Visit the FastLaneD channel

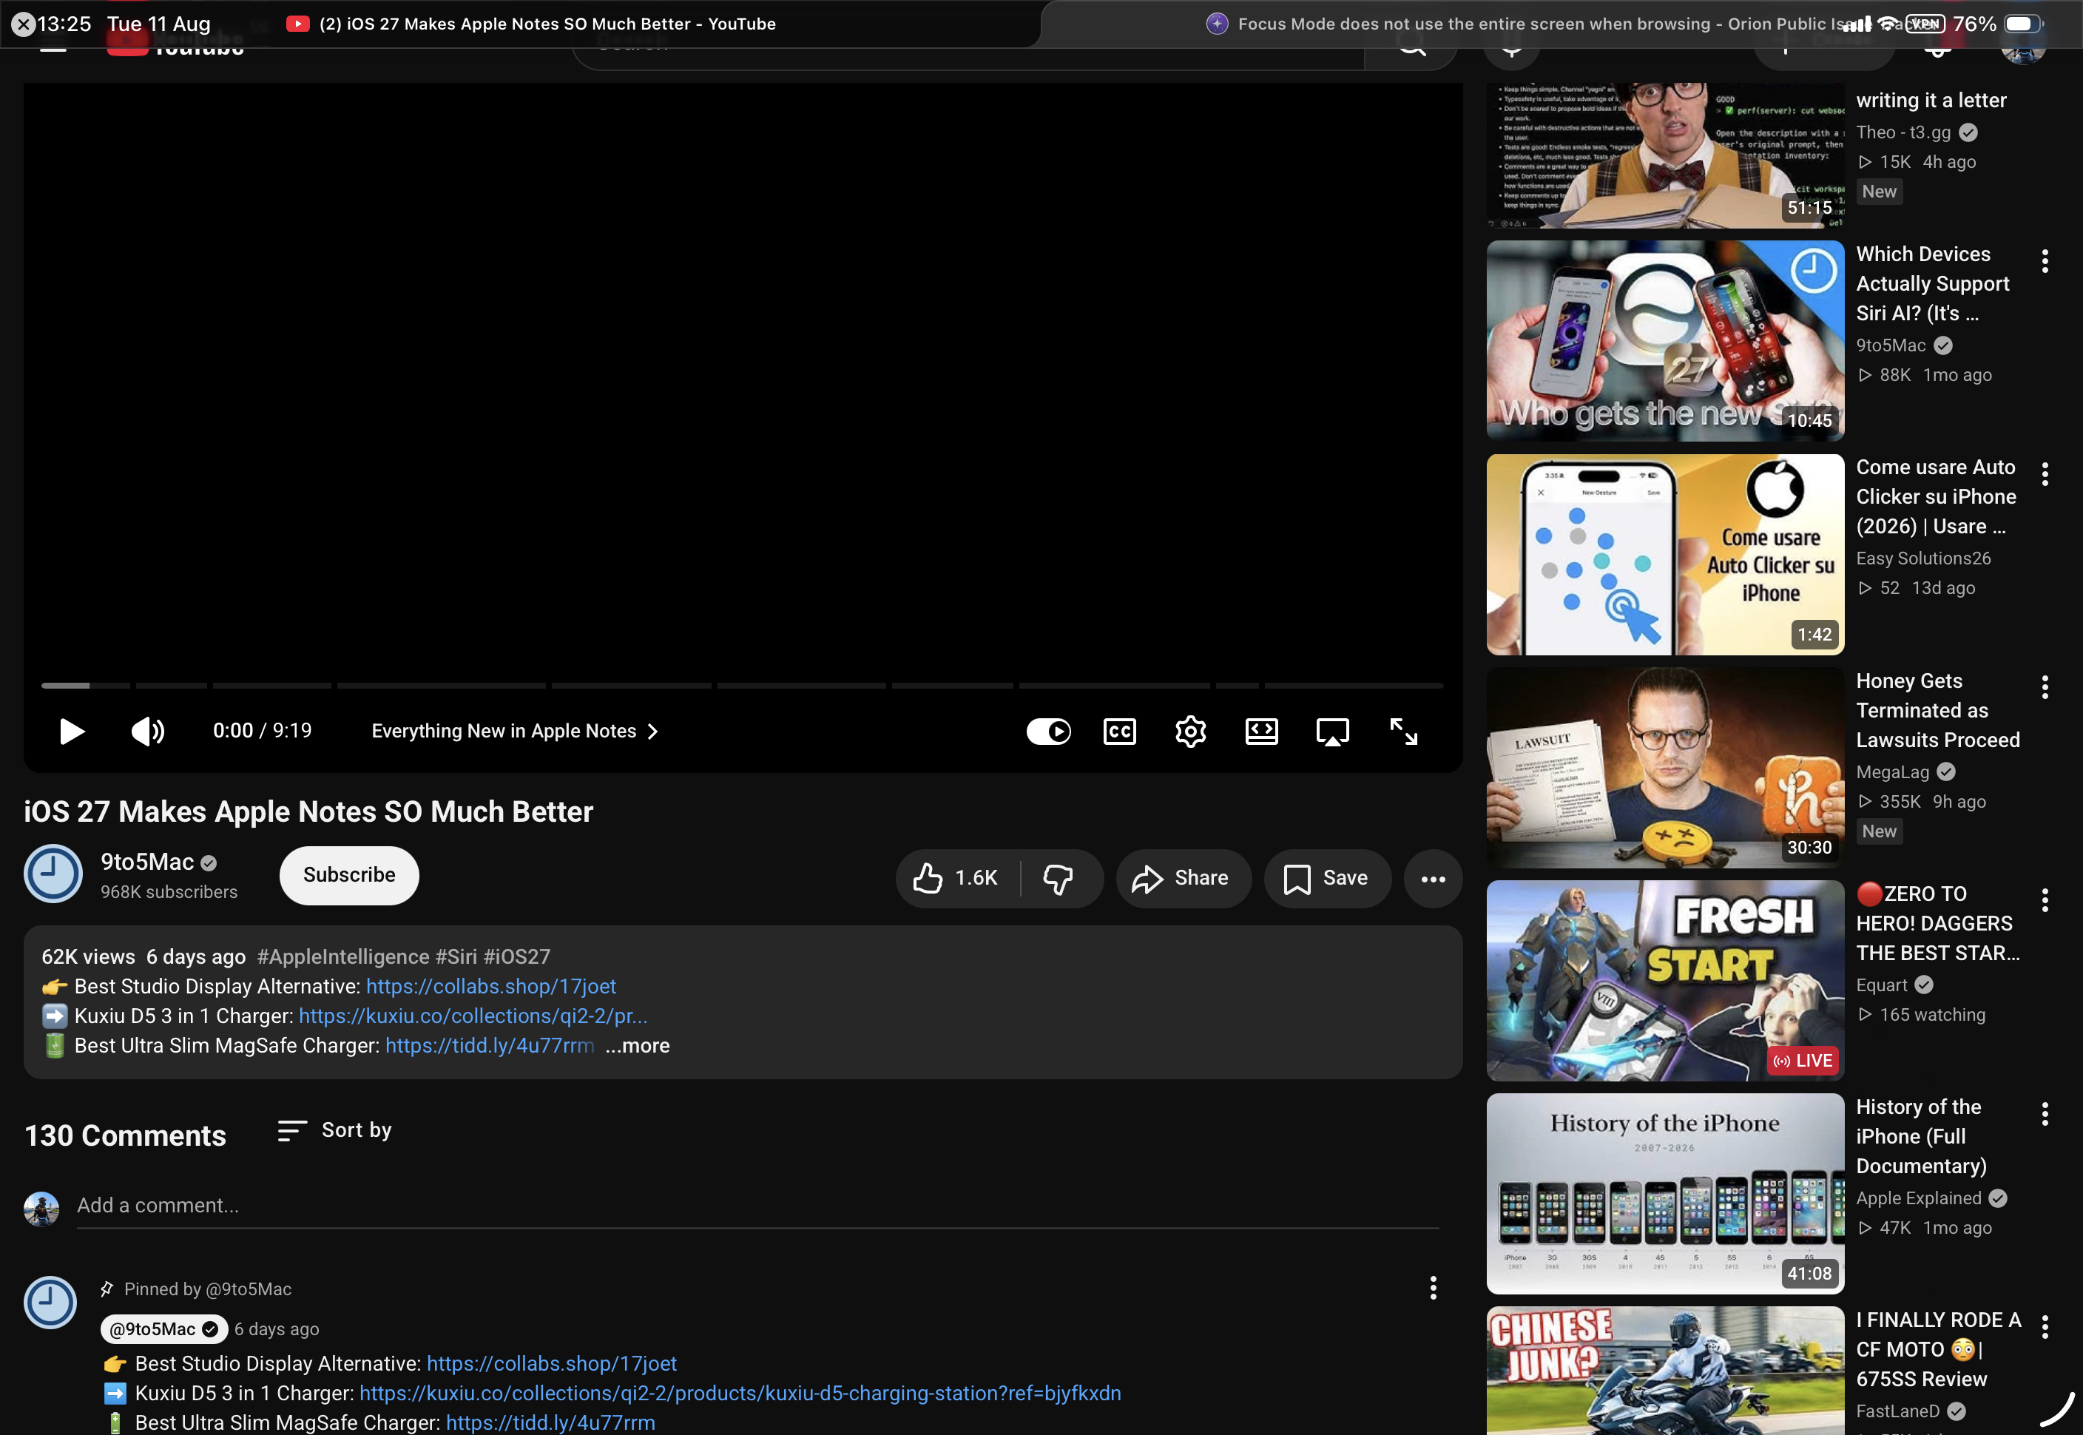click(1898, 1411)
